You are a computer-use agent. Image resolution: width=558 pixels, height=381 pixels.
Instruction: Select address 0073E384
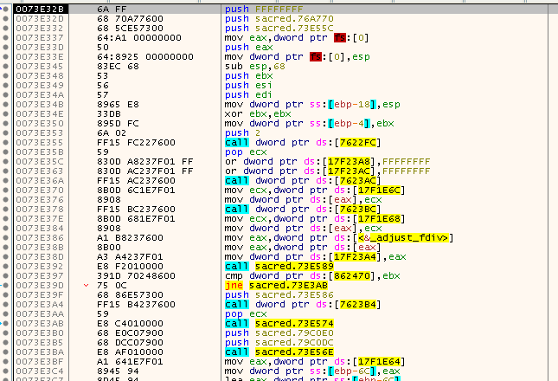point(40,228)
